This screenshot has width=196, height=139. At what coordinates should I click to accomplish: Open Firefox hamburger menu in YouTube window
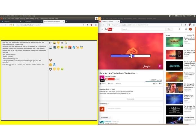coord(194,25)
